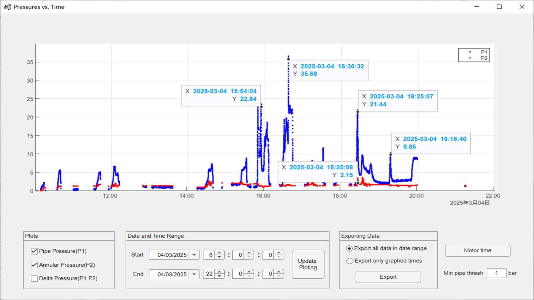Increase the Start hour value
534x300 pixels.
tap(219, 253)
